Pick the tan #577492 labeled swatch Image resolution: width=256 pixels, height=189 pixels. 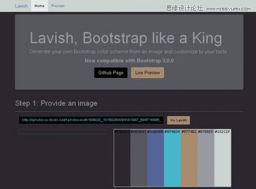pyautogui.click(x=189, y=158)
